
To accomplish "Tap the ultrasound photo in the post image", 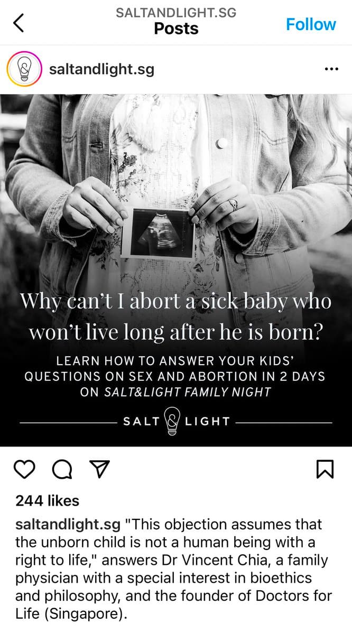I will [158, 232].
